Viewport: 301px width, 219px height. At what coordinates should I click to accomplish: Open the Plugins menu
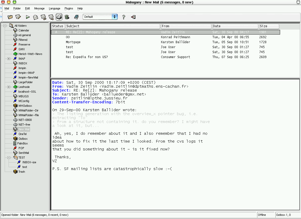[69, 8]
